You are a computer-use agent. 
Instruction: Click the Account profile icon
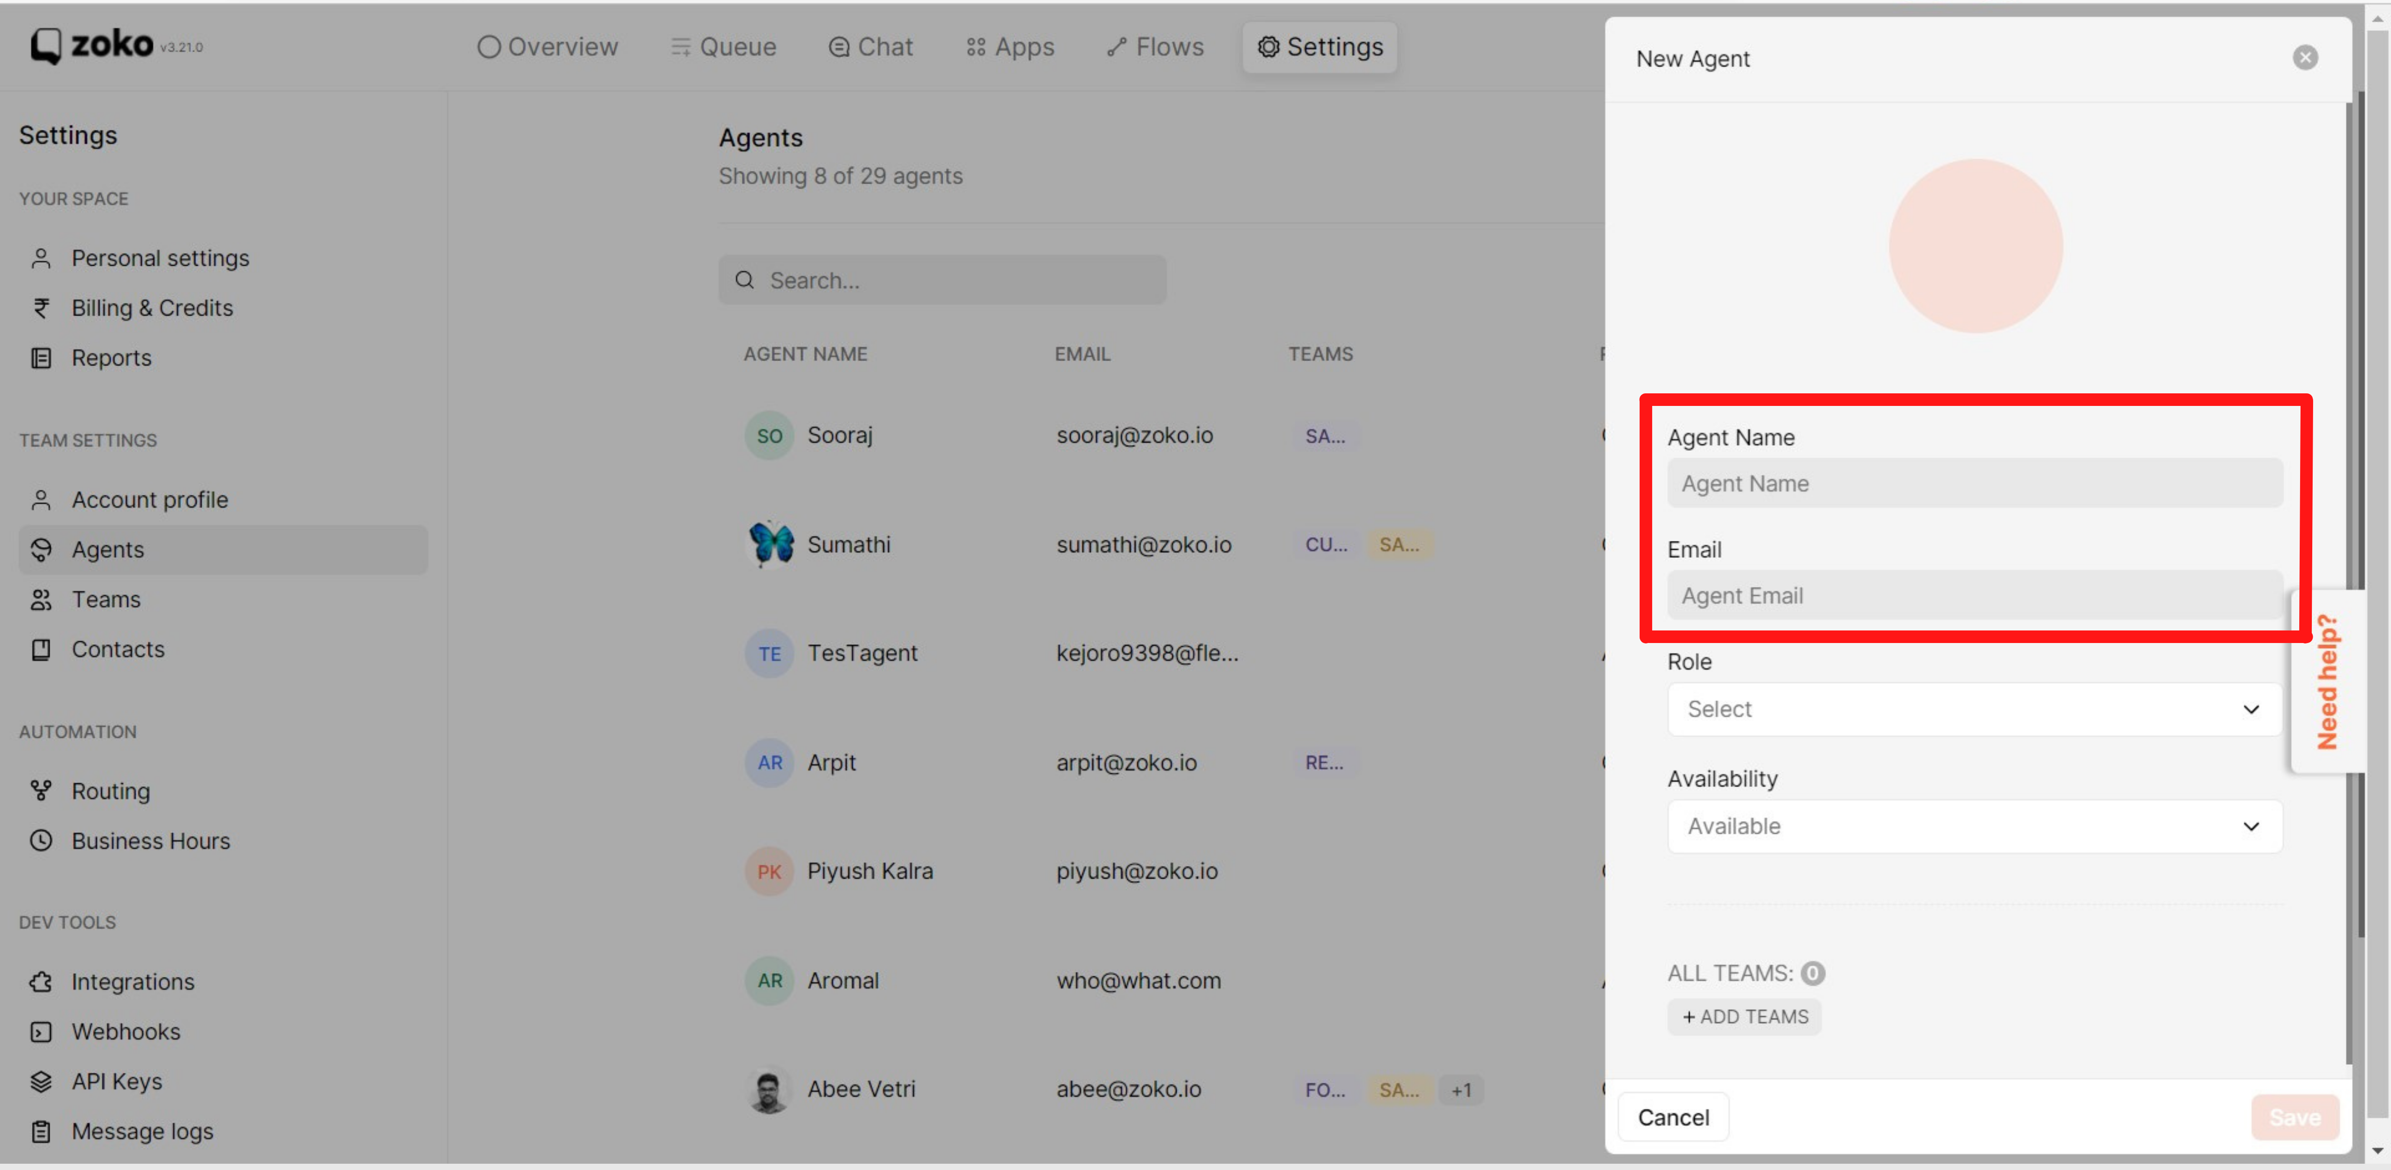41,500
